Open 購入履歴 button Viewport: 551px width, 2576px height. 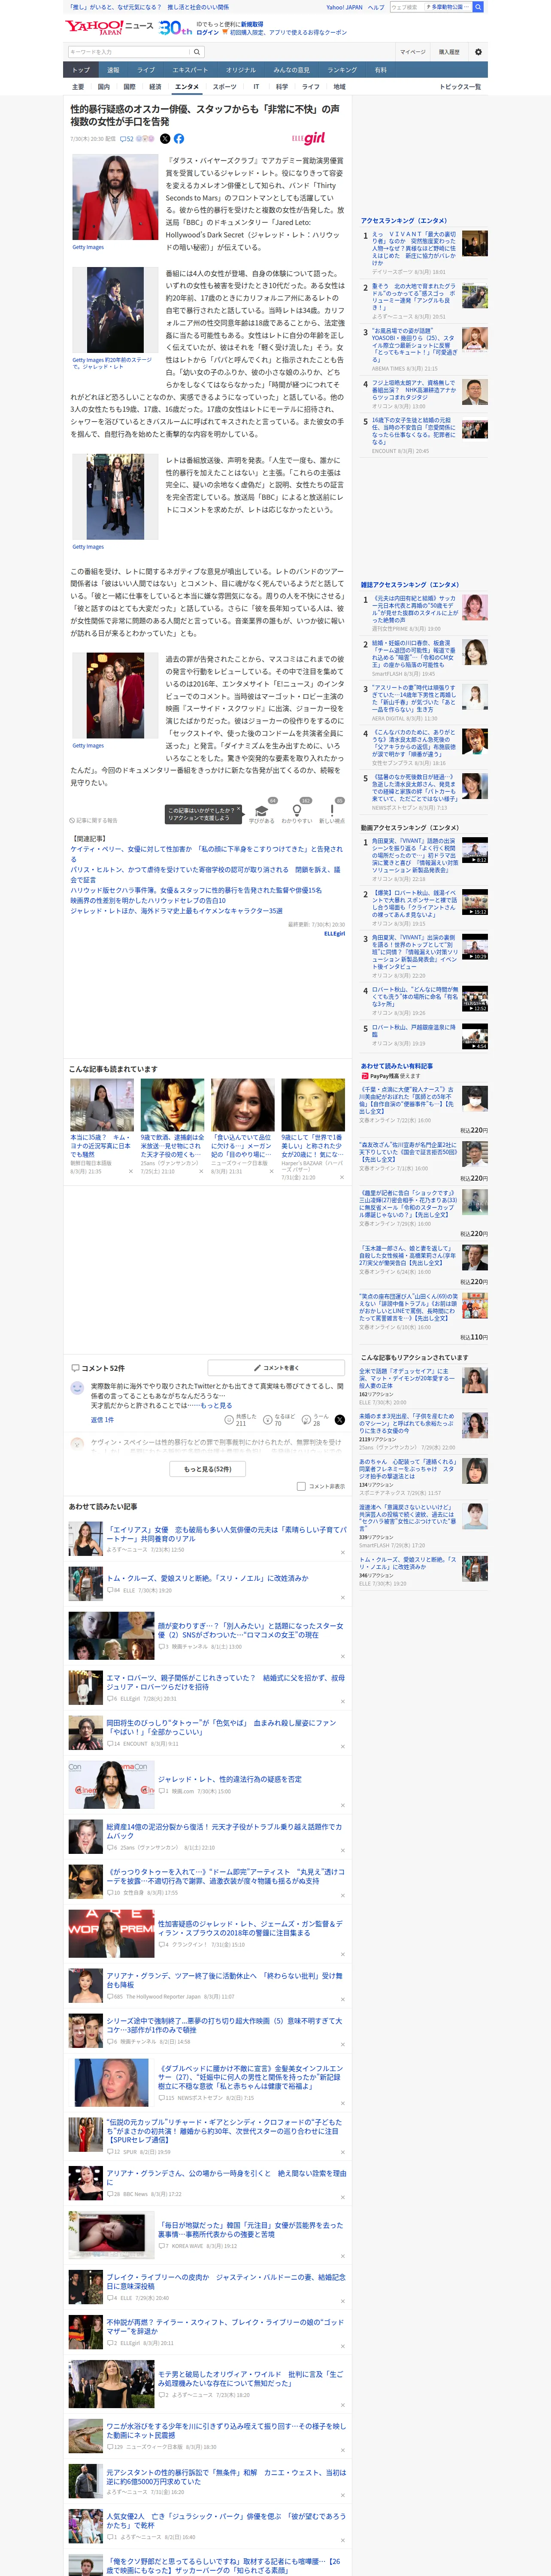(449, 52)
